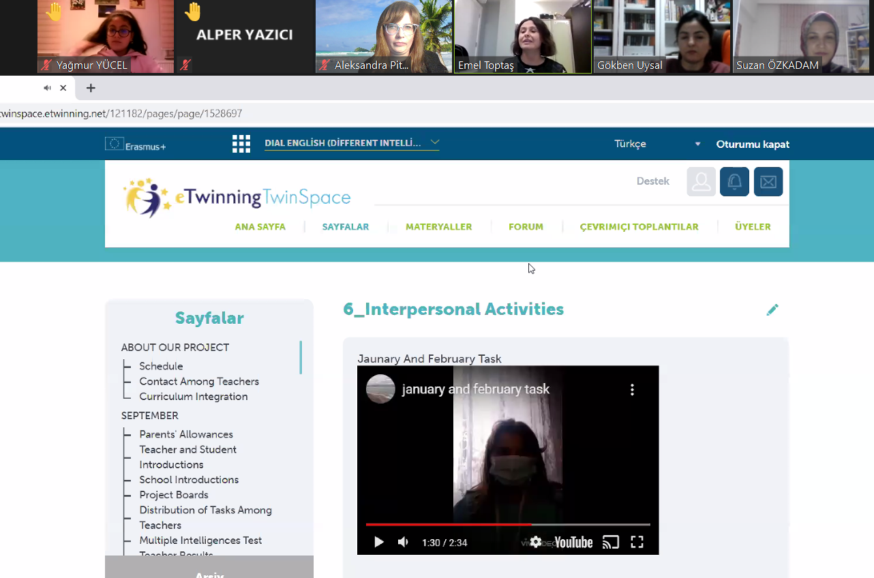Mute the browser tab audio icon
Image resolution: width=874 pixels, height=578 pixels.
point(47,88)
